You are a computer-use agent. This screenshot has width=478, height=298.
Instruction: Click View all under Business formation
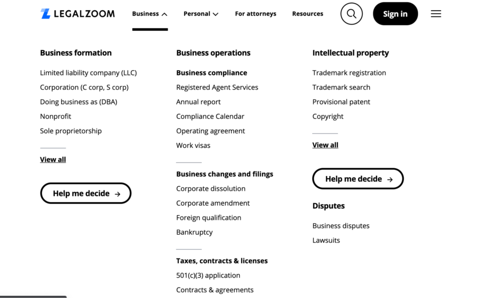(53, 159)
